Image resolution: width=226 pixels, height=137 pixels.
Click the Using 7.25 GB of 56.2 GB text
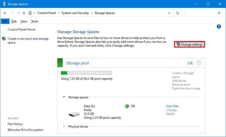click(x=87, y=79)
